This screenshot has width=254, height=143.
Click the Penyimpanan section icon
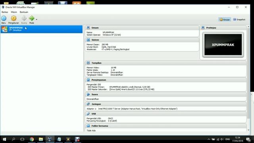(x=88, y=80)
